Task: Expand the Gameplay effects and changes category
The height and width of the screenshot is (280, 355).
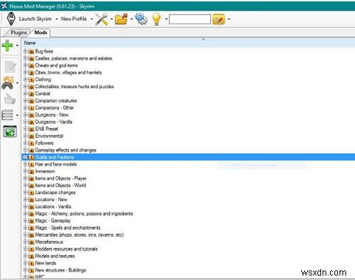Action: (25, 150)
